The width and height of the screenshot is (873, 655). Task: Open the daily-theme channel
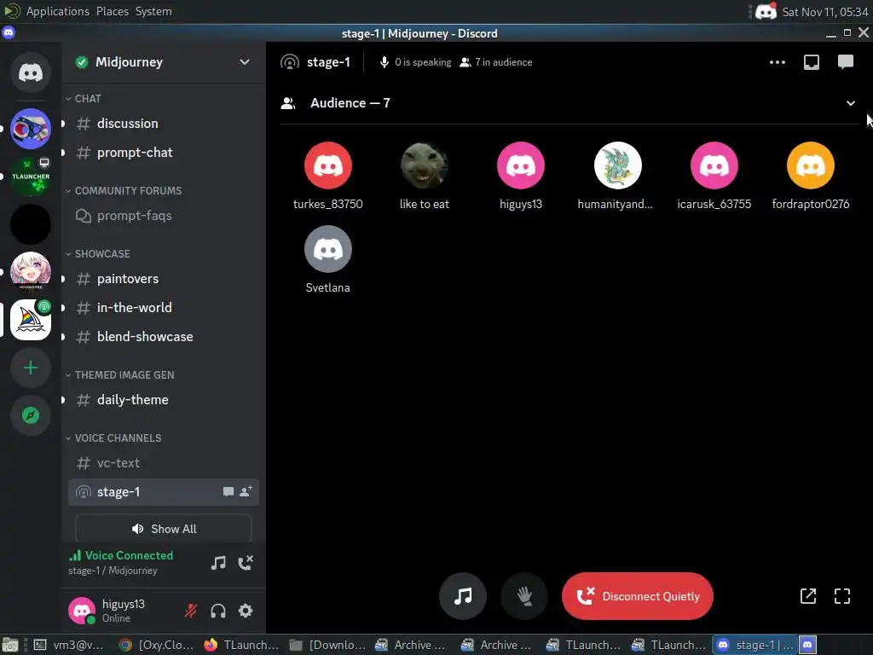point(164,399)
